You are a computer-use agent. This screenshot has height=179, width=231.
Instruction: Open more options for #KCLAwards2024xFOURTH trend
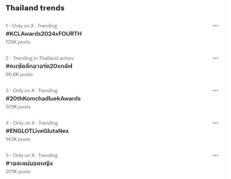tap(215, 26)
